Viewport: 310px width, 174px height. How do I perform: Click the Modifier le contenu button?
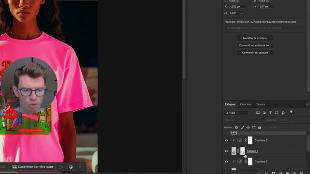tap(255, 38)
